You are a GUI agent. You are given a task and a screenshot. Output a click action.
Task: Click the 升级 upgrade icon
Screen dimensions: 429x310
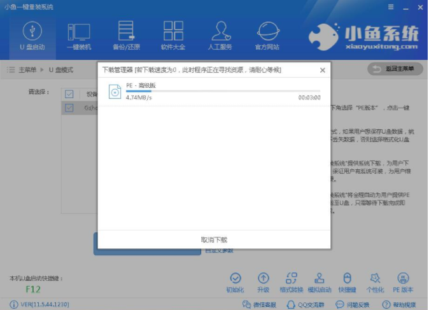263,278
